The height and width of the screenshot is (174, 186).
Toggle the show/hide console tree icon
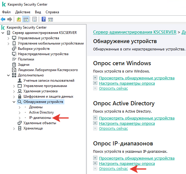[26, 19]
